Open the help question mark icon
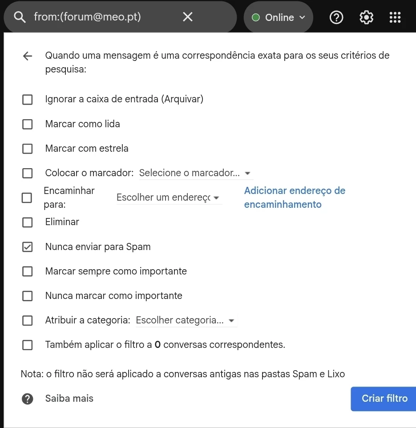 (336, 17)
